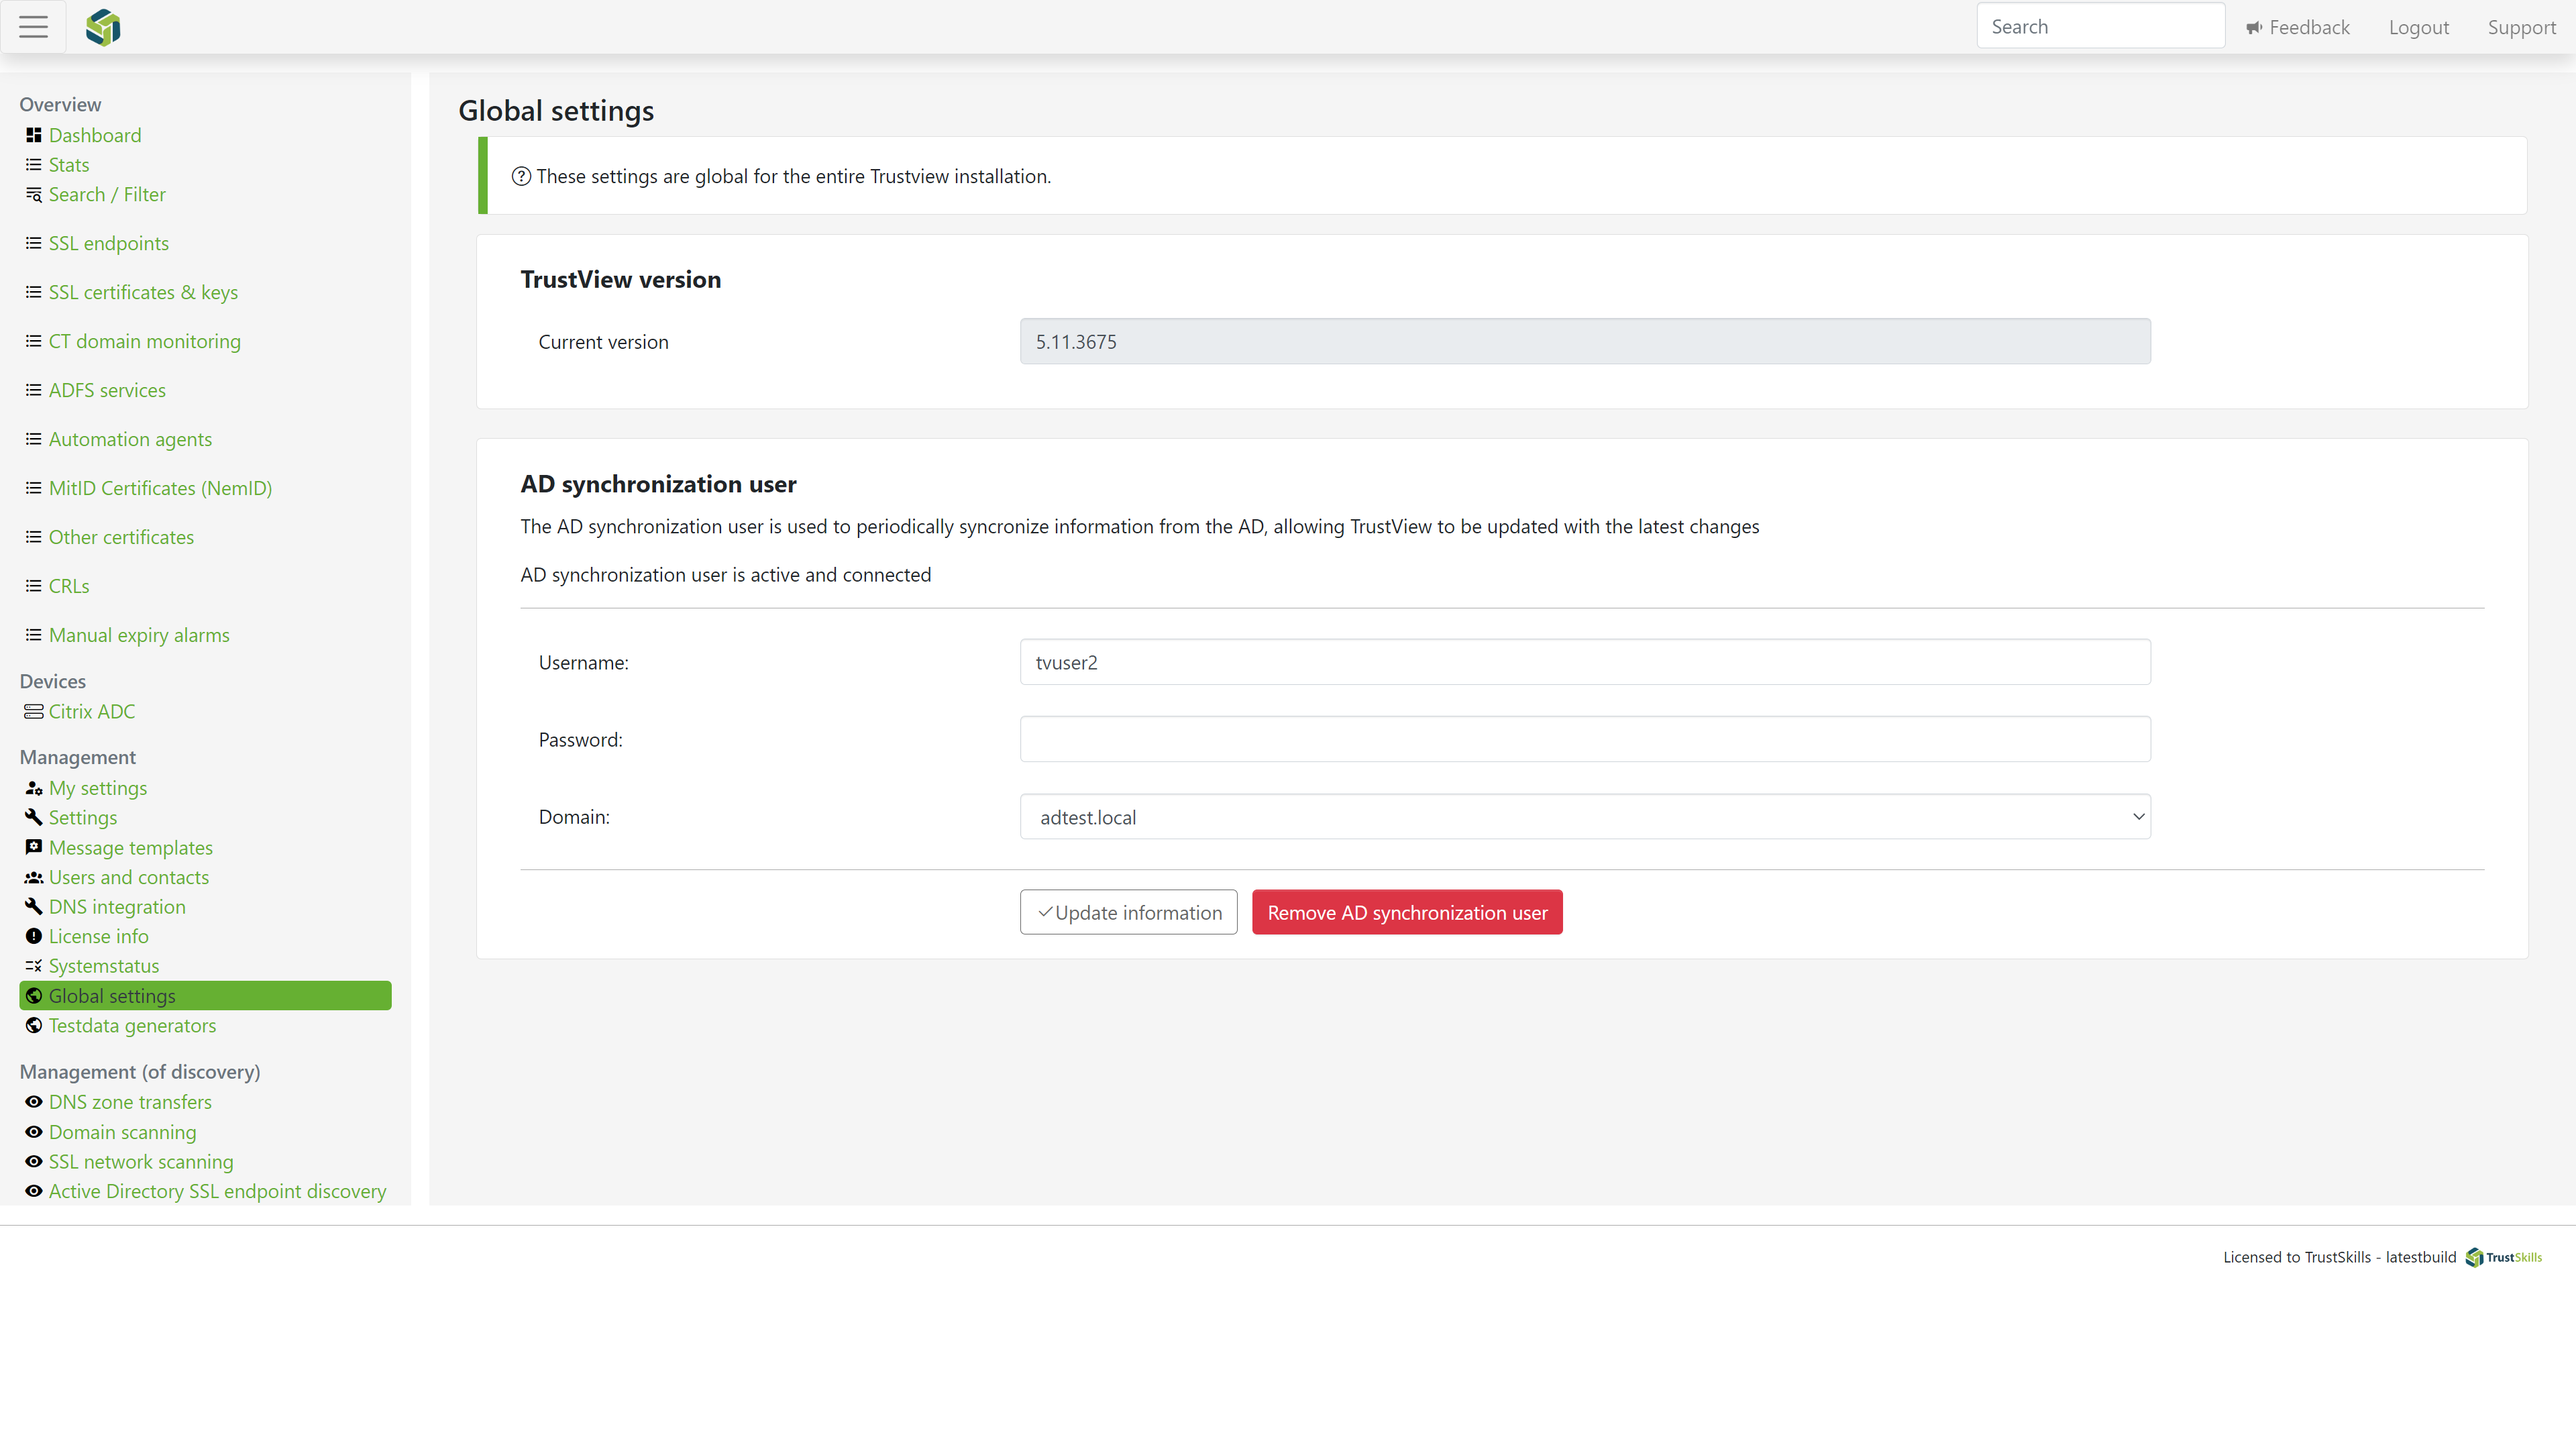Focus the Username field tvuser2

pos(1585,662)
